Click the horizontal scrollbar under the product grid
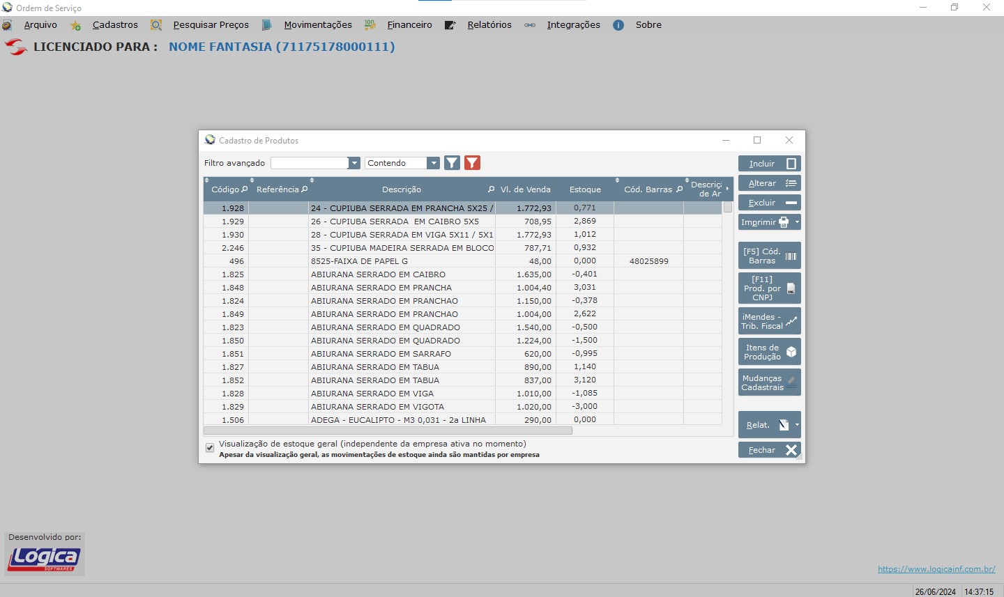The image size is (1004, 597). [388, 431]
